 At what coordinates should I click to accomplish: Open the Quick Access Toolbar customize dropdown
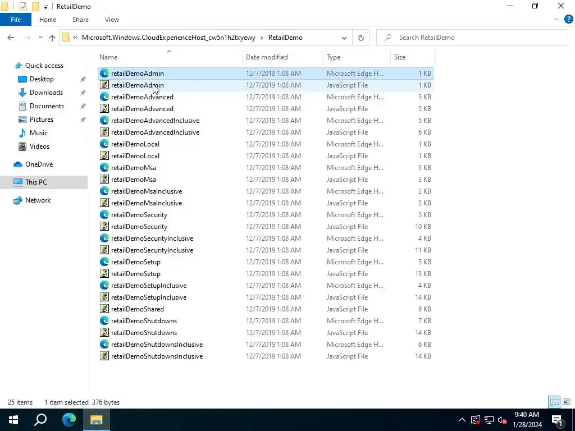click(x=45, y=7)
